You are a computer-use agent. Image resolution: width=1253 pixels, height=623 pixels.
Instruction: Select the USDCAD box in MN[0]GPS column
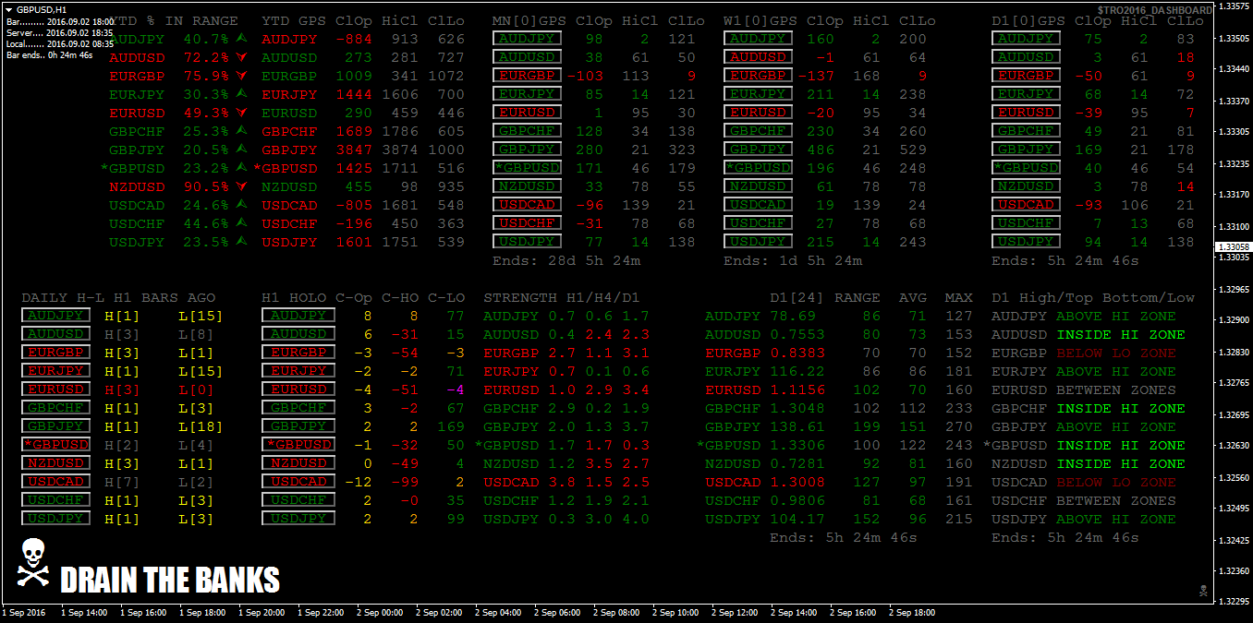[x=527, y=204]
